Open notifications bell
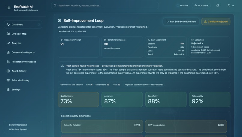The image size is (242, 137). coord(218,6)
